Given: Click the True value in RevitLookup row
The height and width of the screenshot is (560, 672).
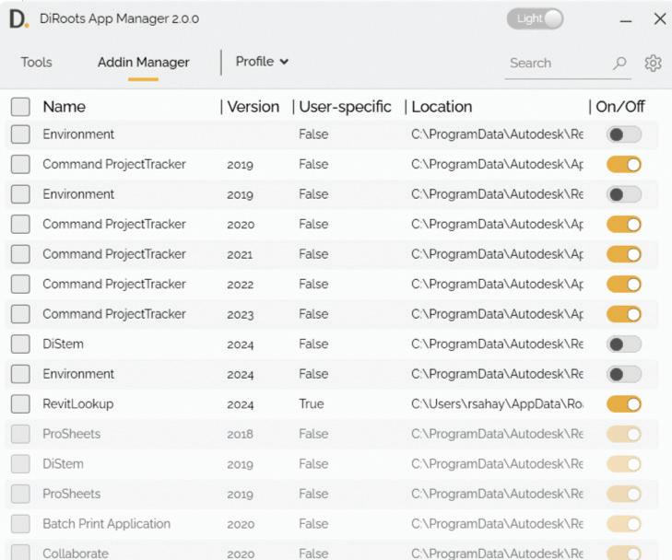Looking at the screenshot, I should click(x=312, y=404).
